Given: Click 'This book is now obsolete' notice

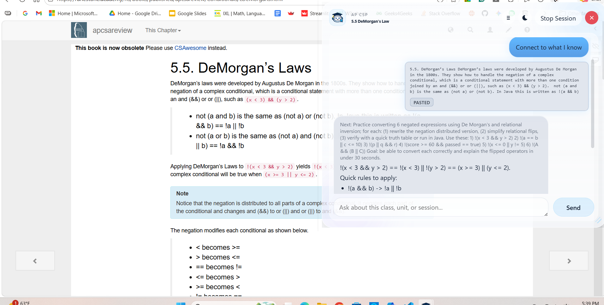Looking at the screenshot, I should 110,48.
